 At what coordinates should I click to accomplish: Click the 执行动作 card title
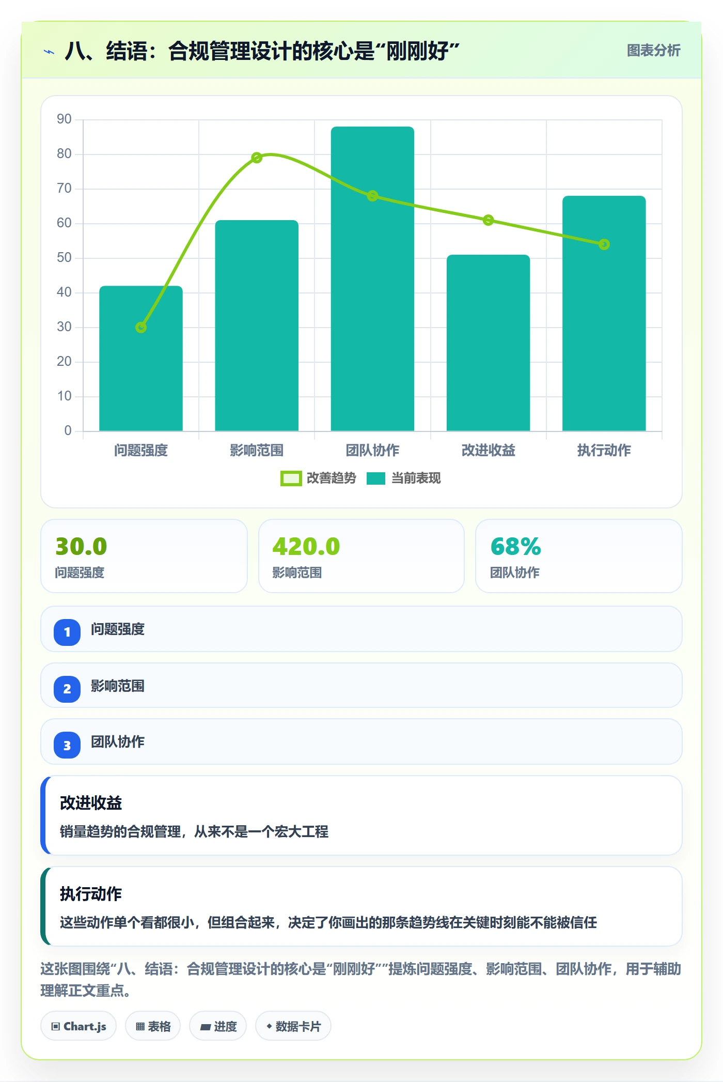[91, 894]
